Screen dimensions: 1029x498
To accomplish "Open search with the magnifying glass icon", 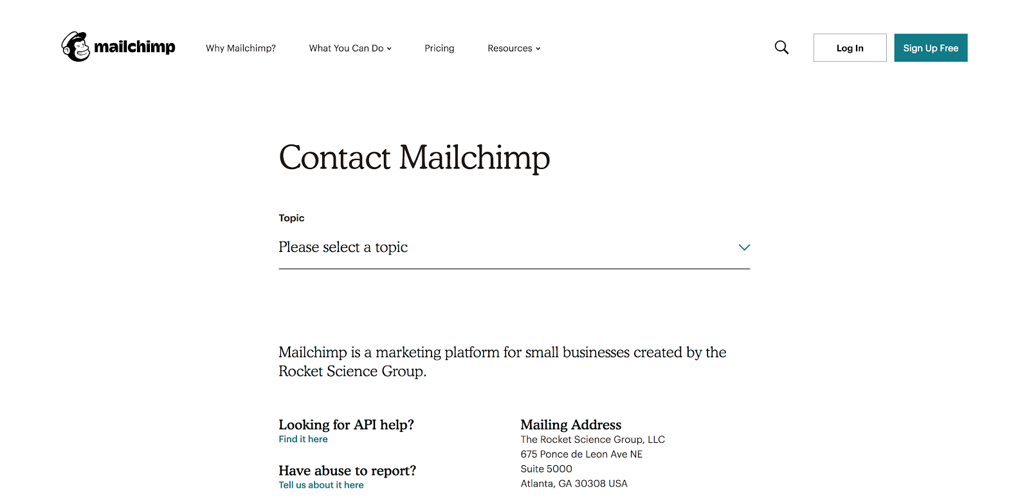I will 781,48.
